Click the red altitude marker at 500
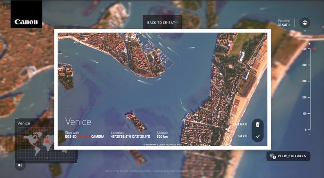The width and height of the screenshot is (324, 178). coord(315,49)
